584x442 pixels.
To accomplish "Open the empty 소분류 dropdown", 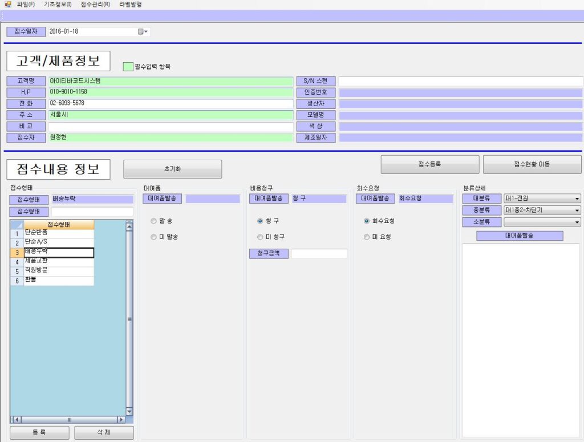I will (577, 222).
